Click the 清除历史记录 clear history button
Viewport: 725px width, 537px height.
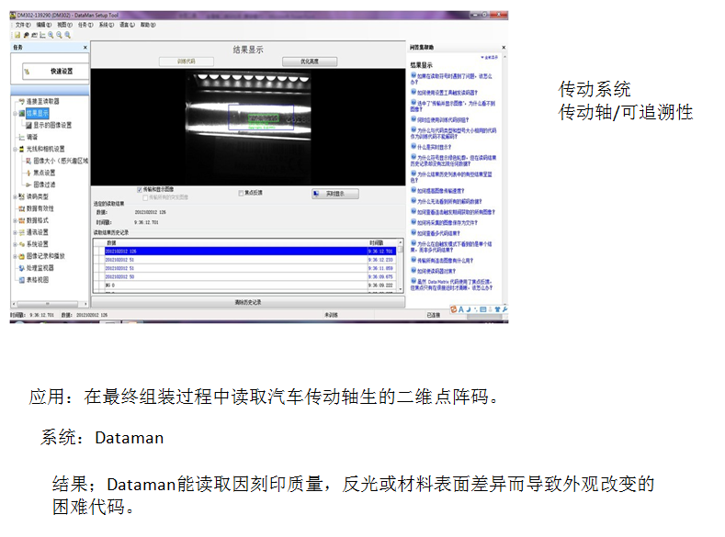248,302
